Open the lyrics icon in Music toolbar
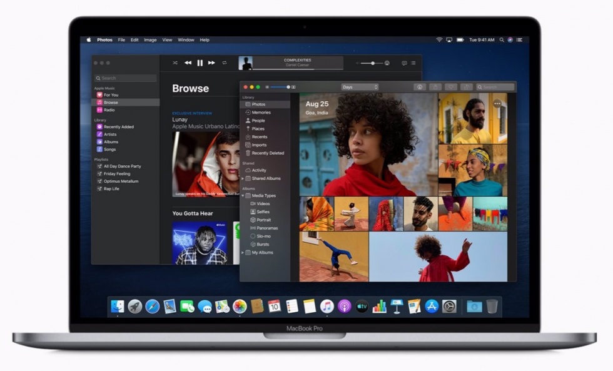The height and width of the screenshot is (371, 613). pyautogui.click(x=404, y=63)
